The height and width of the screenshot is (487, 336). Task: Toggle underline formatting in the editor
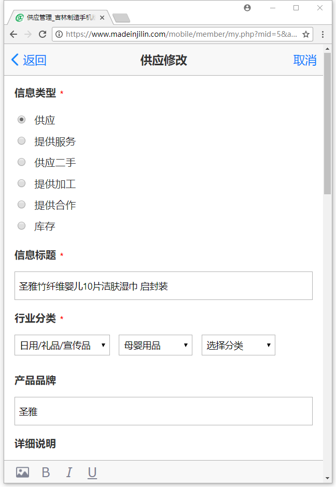click(x=92, y=472)
